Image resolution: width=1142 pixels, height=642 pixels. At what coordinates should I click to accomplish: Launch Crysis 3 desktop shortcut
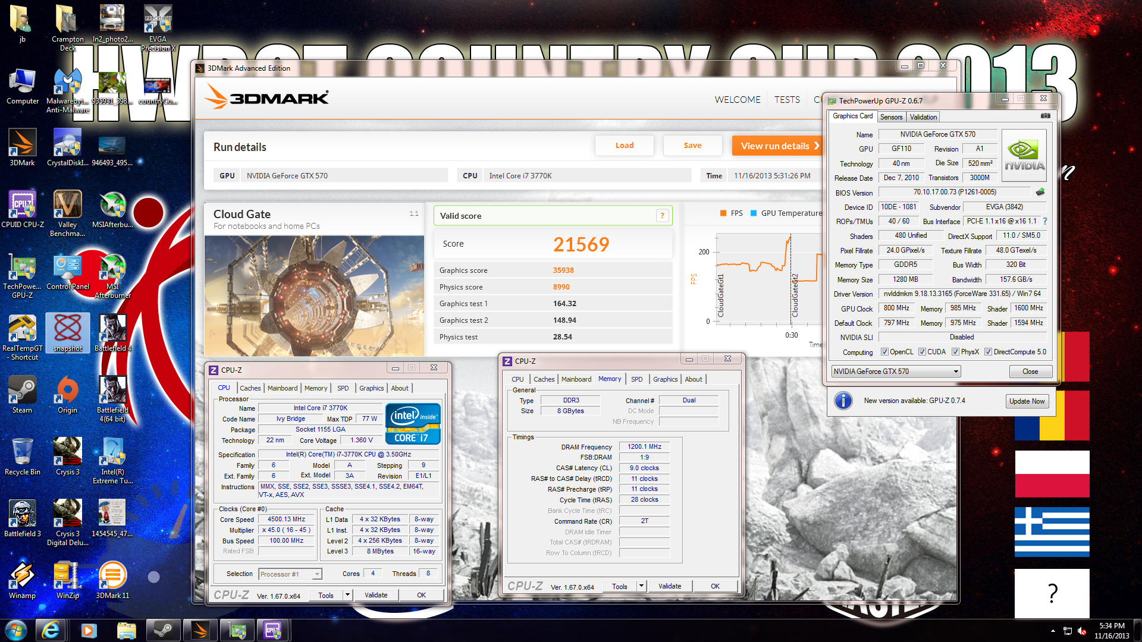pos(68,457)
